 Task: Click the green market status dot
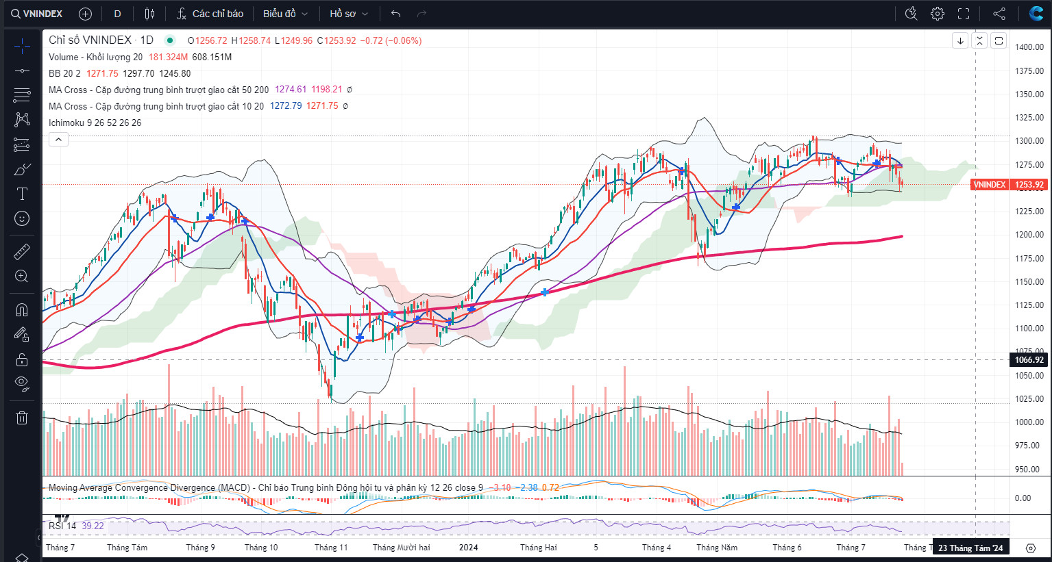pos(170,40)
